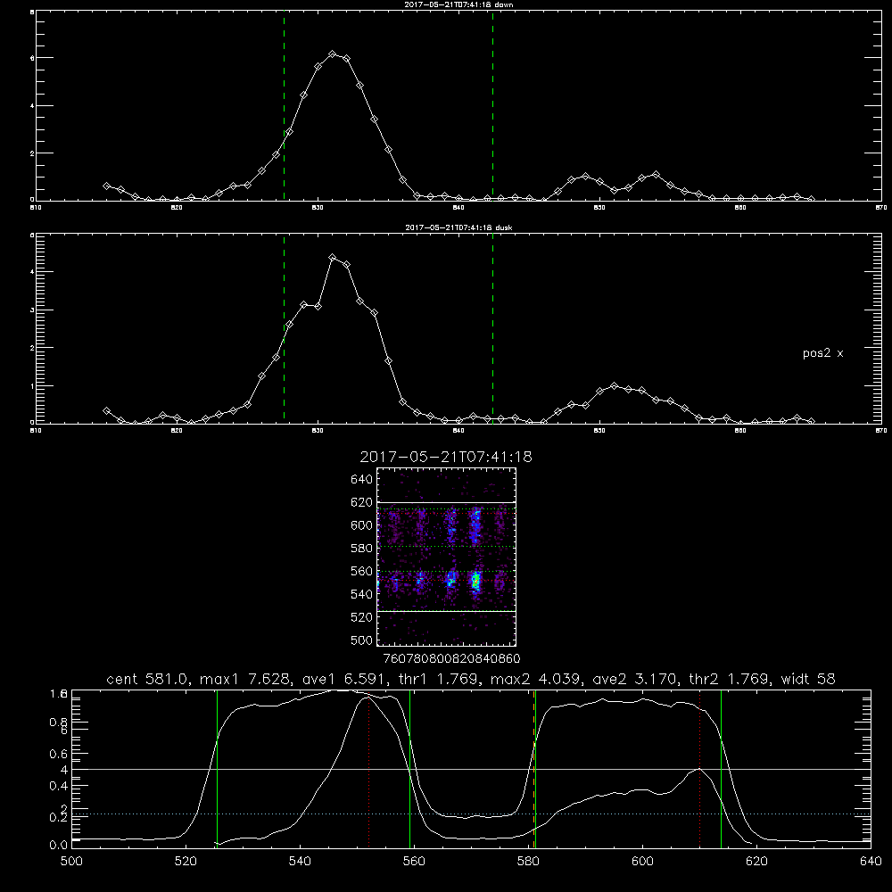Click right green dashed line in dusk plot

click(492, 329)
